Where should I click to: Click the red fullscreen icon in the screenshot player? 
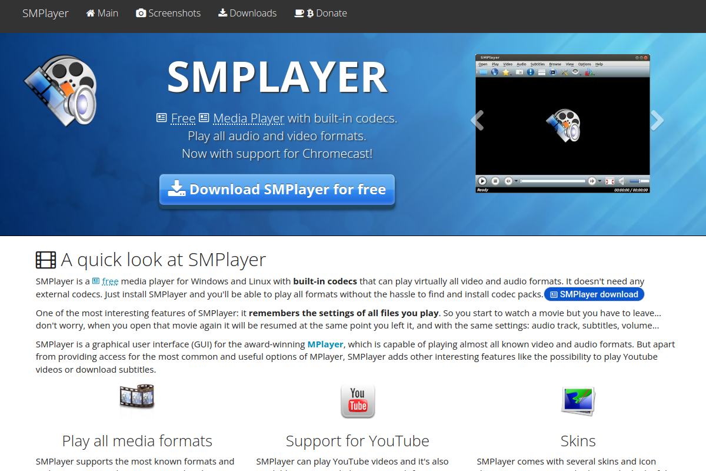610,181
